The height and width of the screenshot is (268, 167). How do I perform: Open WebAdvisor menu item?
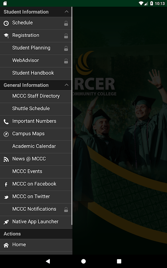(x=35, y=61)
